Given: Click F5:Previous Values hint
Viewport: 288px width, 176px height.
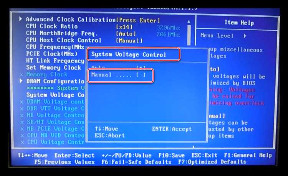Looking at the screenshot, I should [64, 162].
